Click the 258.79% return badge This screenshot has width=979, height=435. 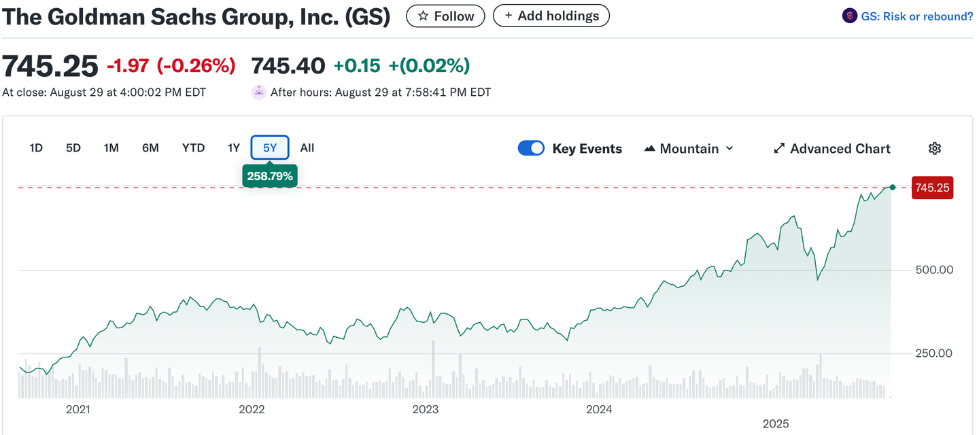coord(270,177)
